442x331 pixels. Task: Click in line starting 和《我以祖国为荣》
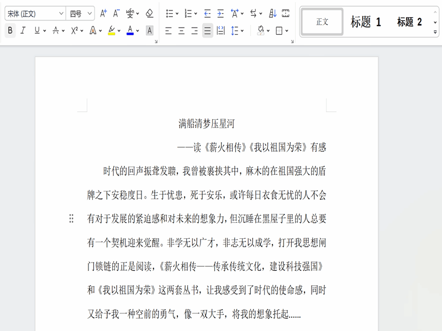point(207,290)
